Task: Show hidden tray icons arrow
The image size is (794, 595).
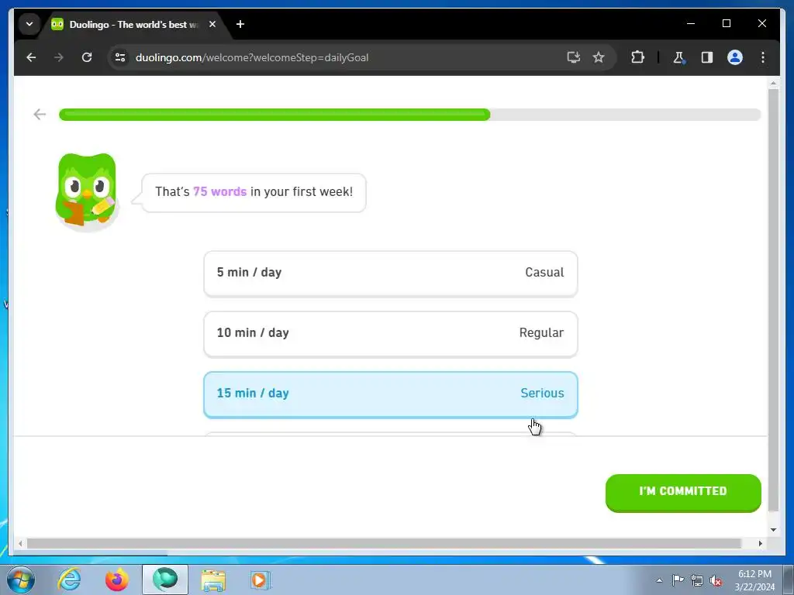Action: click(x=659, y=580)
